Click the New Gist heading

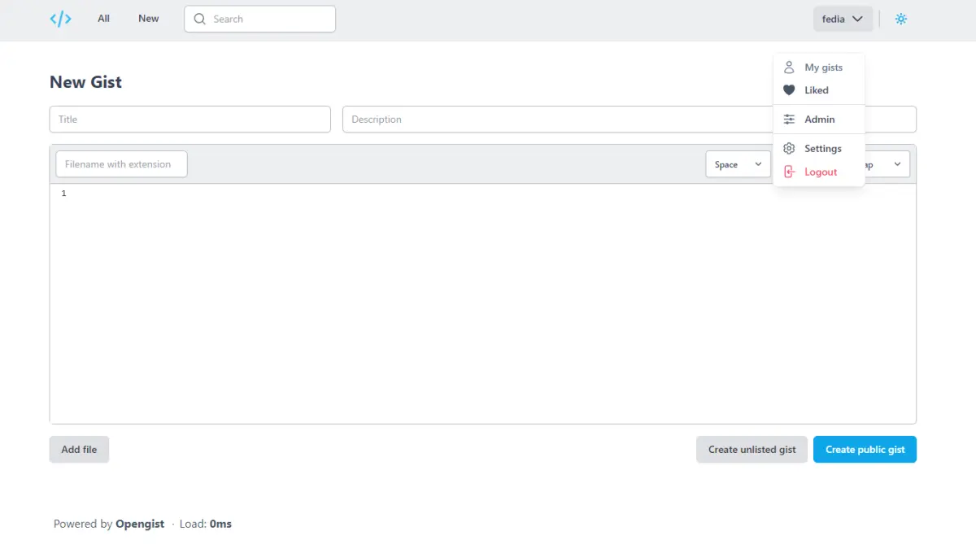click(85, 82)
